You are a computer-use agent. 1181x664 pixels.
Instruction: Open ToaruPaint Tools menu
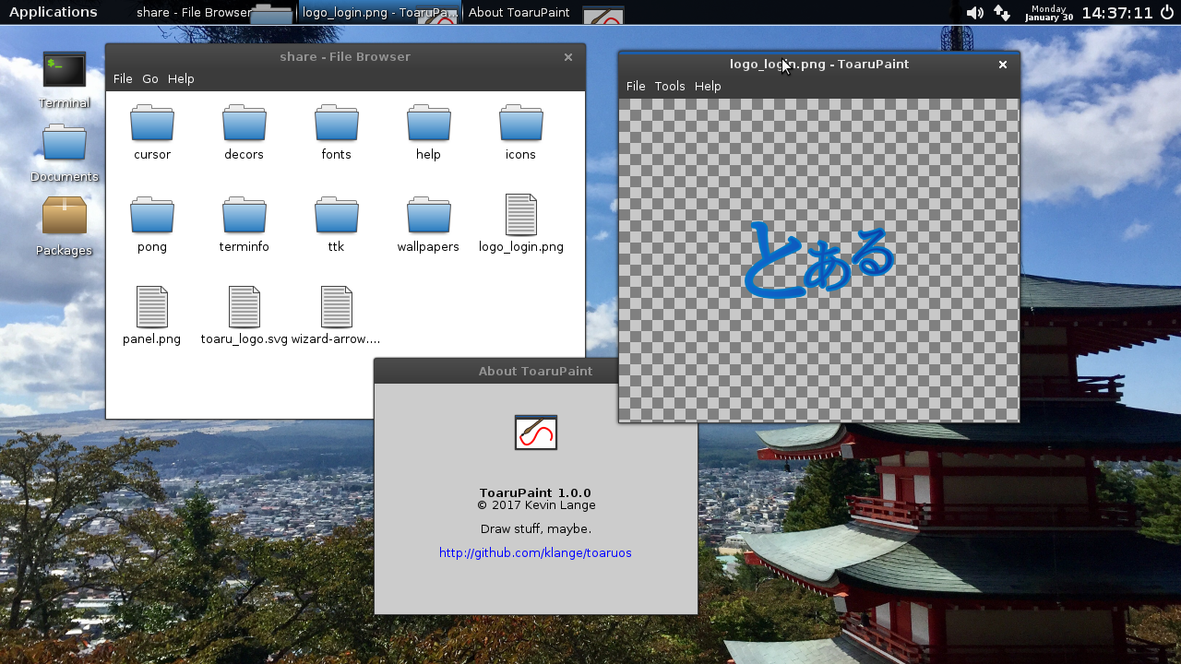(x=670, y=86)
